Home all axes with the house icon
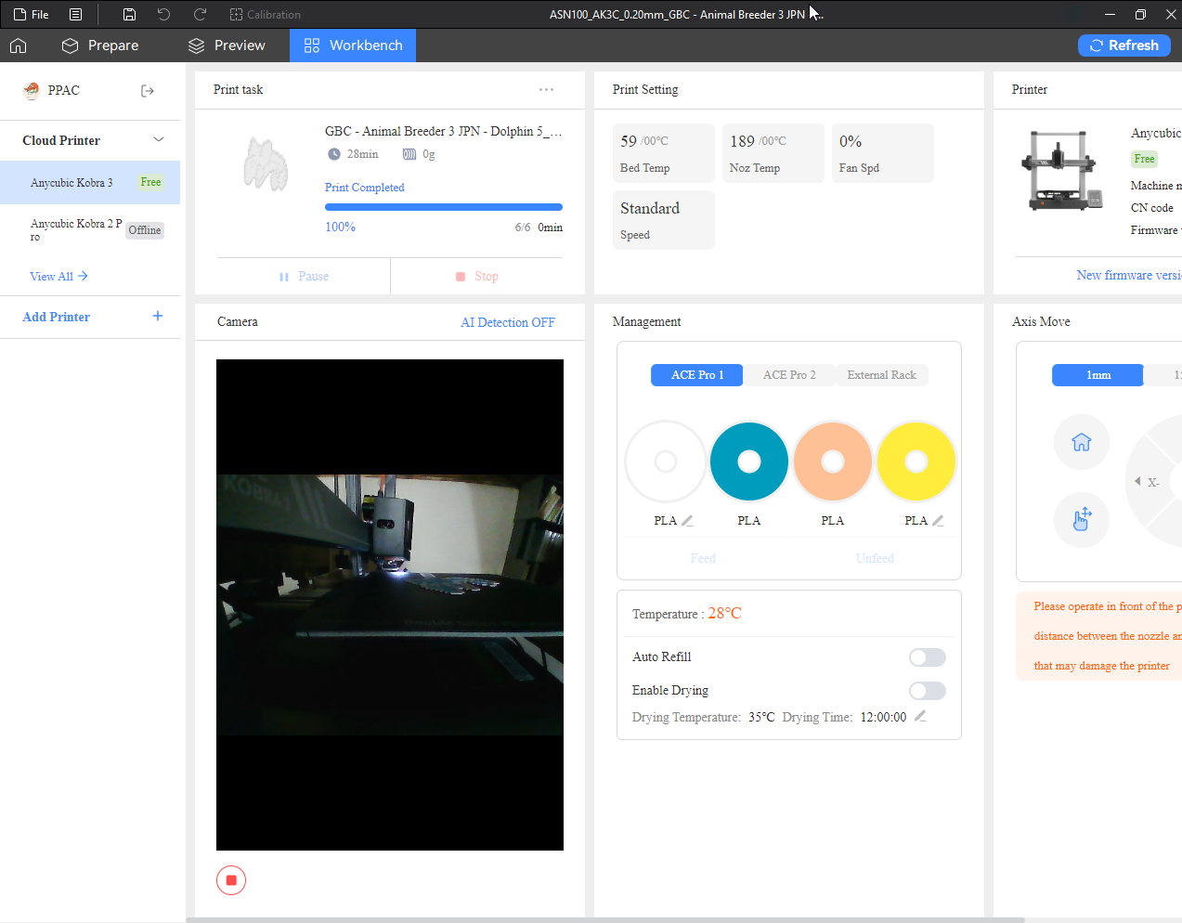Screen dimensions: 1182x923 click(1082, 442)
